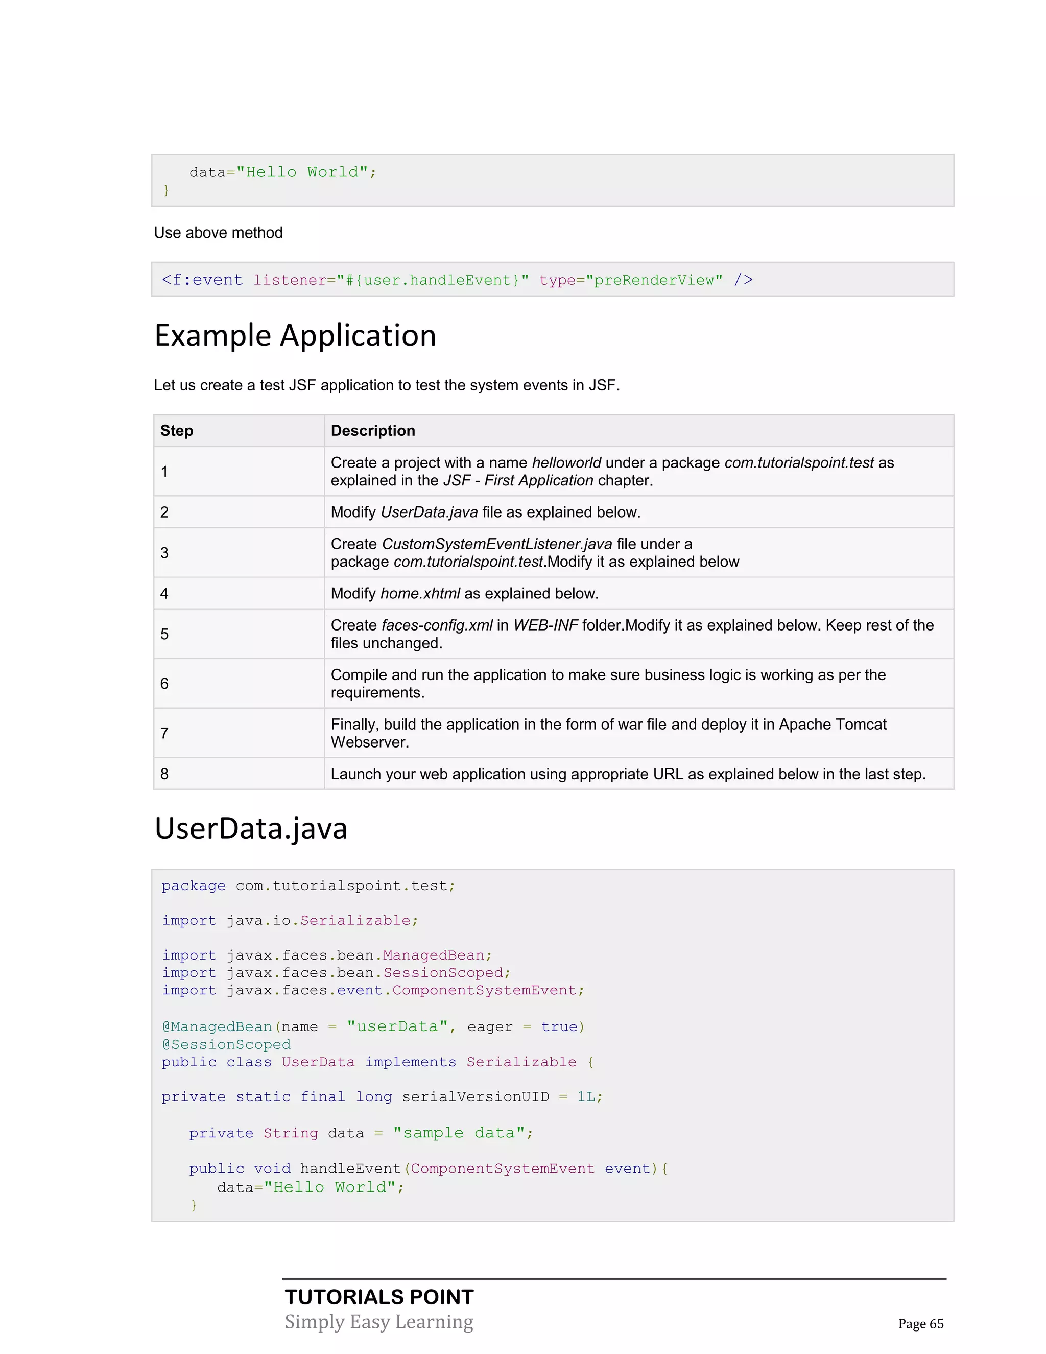Click the 'public class UserData' code line

(x=377, y=1062)
